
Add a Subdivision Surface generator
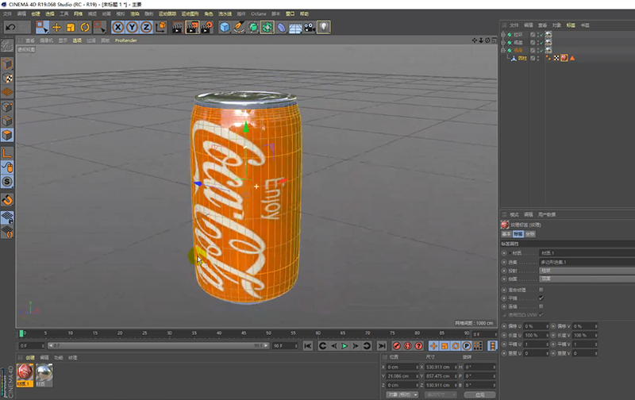pos(253,27)
